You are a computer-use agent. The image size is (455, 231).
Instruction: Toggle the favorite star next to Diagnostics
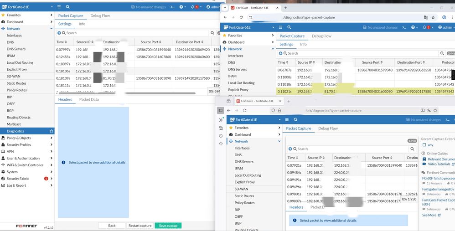(x=51, y=131)
